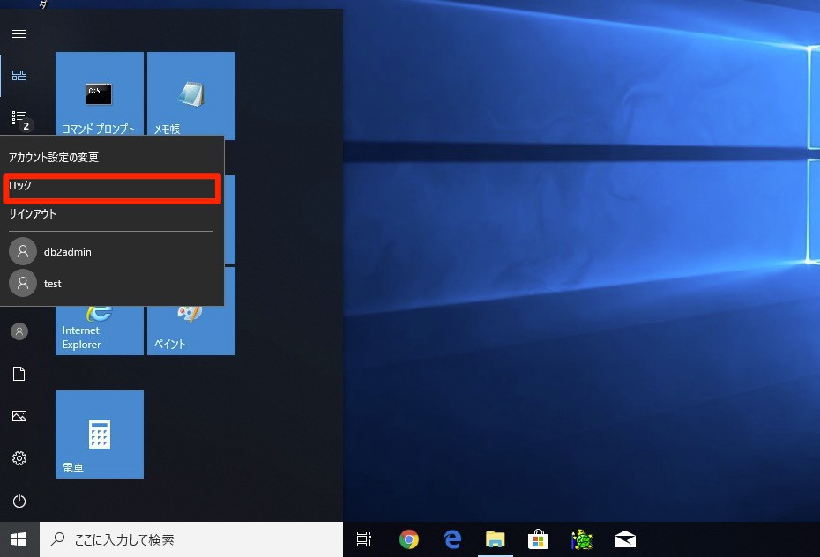Viewport: 820px width, 557px height.
Task: Open the Mail app from the taskbar
Action: [x=625, y=539]
